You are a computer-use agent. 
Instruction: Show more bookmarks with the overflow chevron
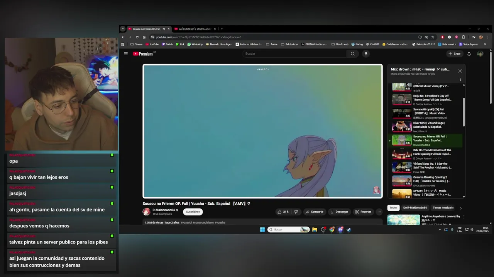click(485, 44)
